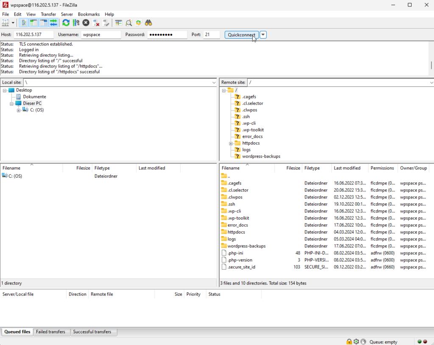Viewport: 434px width, 345px height.
Task: Toggle message log display
Action: click(x=24, y=23)
